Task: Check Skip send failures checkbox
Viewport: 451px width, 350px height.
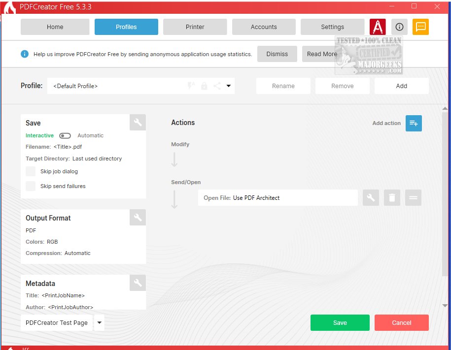Action: click(x=31, y=186)
